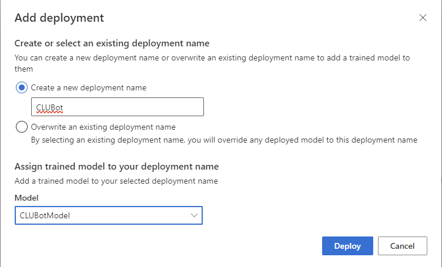442x267 pixels.
Task: Open the Model dropdown showing CLUBotModel
Action: coord(109,215)
